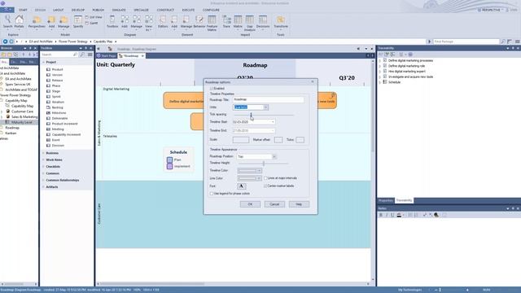
Task: Click Capability Map in the breadcrumb path
Action: pyautogui.click(x=103, y=42)
